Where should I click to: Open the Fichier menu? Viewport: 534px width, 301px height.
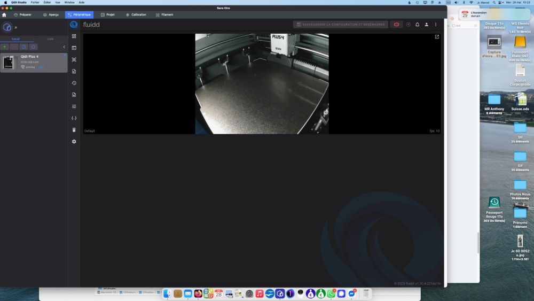(35, 2)
